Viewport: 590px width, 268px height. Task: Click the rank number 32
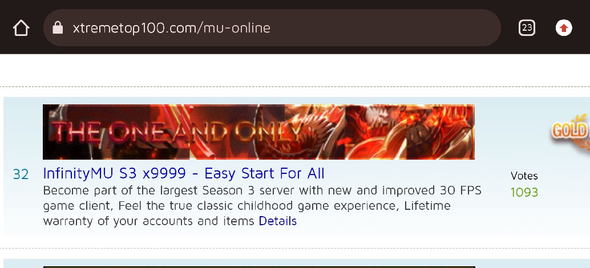[x=21, y=174]
